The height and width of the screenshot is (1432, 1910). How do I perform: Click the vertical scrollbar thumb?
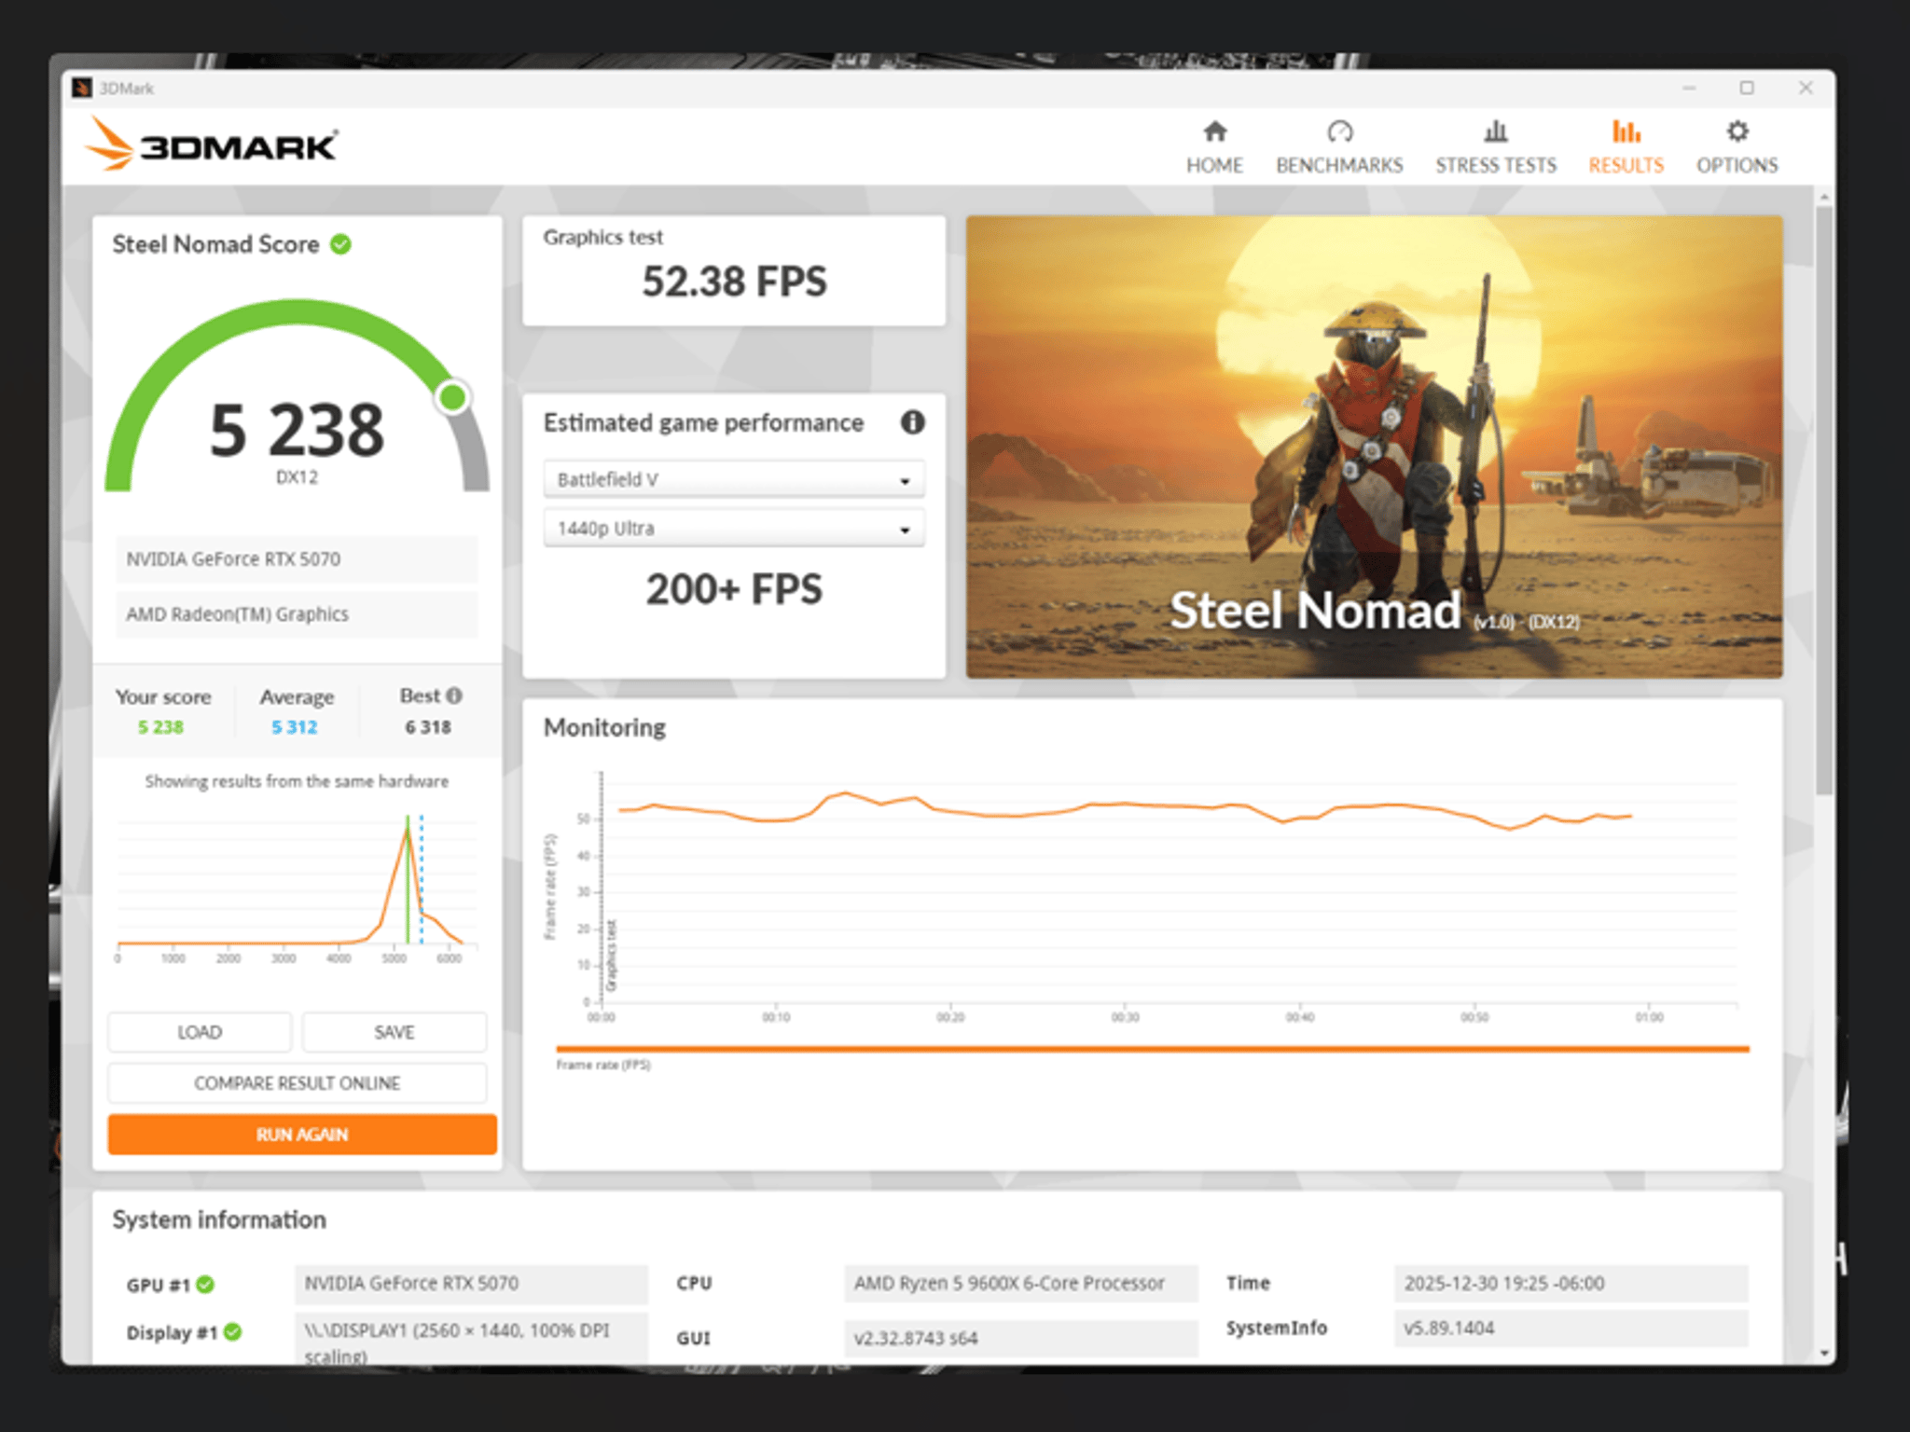(x=1824, y=499)
